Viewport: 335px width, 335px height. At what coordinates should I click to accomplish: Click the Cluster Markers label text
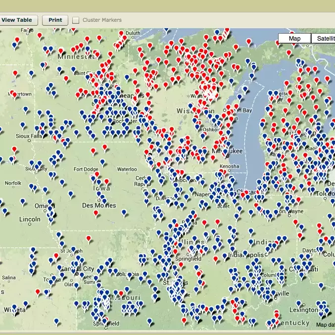102,20
